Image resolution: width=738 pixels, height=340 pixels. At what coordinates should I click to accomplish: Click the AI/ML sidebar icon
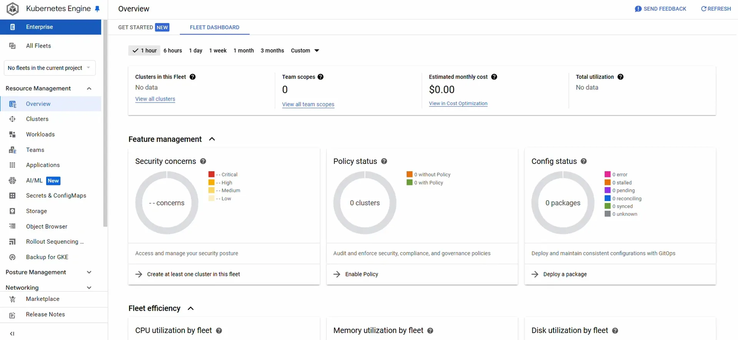pos(12,180)
